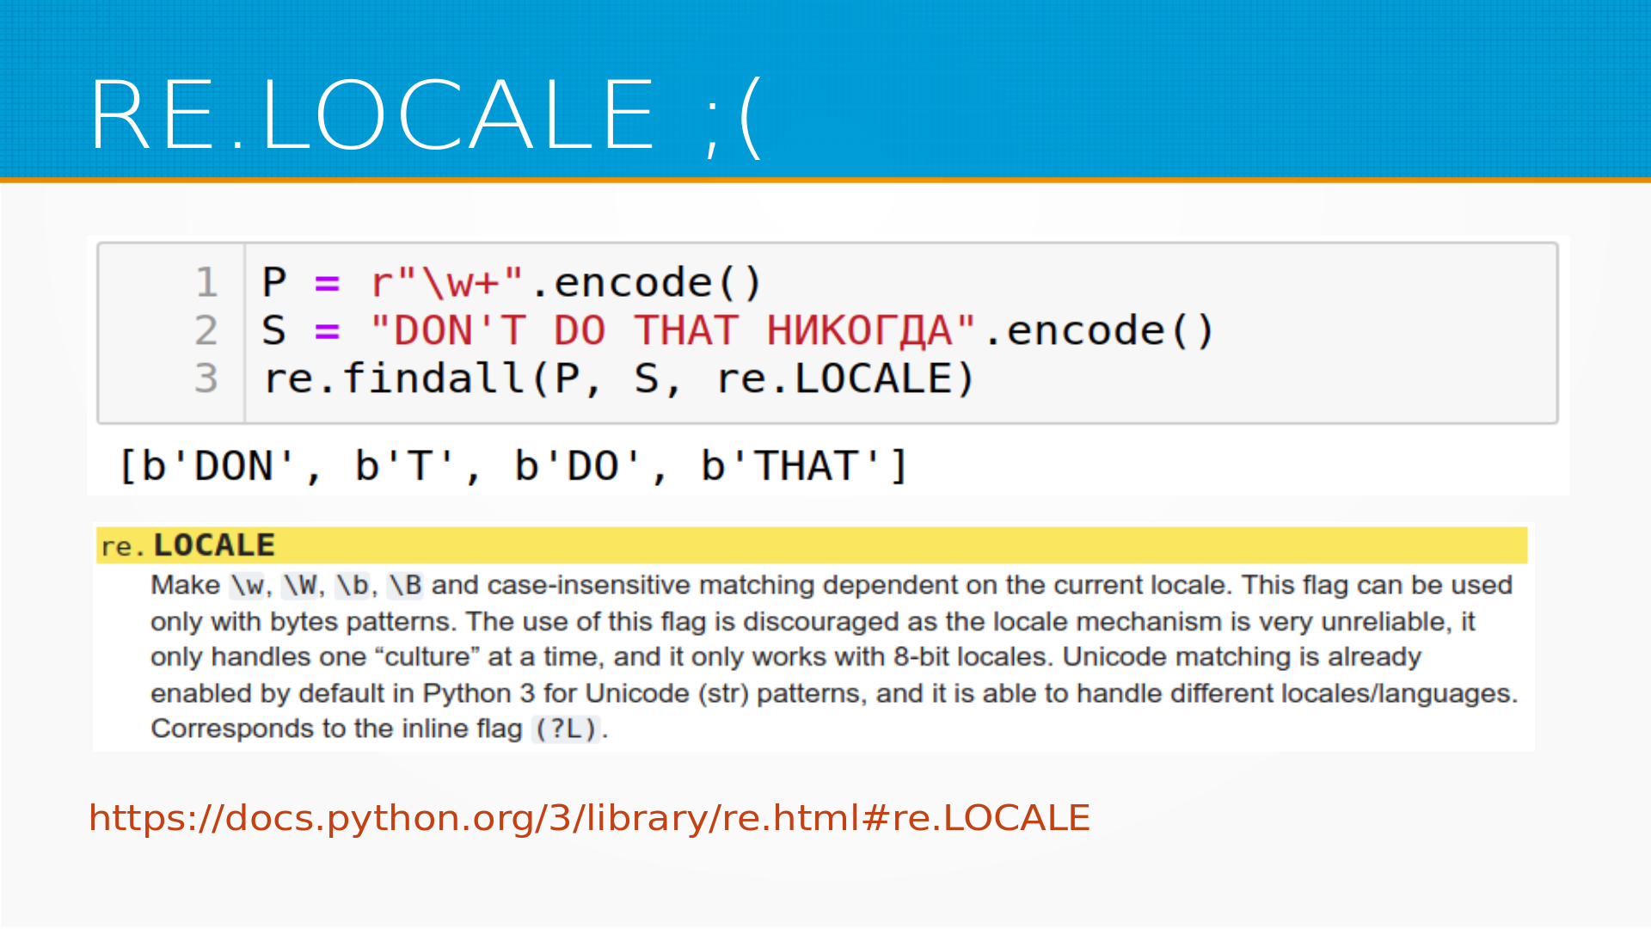The image size is (1651, 929).
Task: Click the purple equals sign on line two
Action: (x=327, y=331)
